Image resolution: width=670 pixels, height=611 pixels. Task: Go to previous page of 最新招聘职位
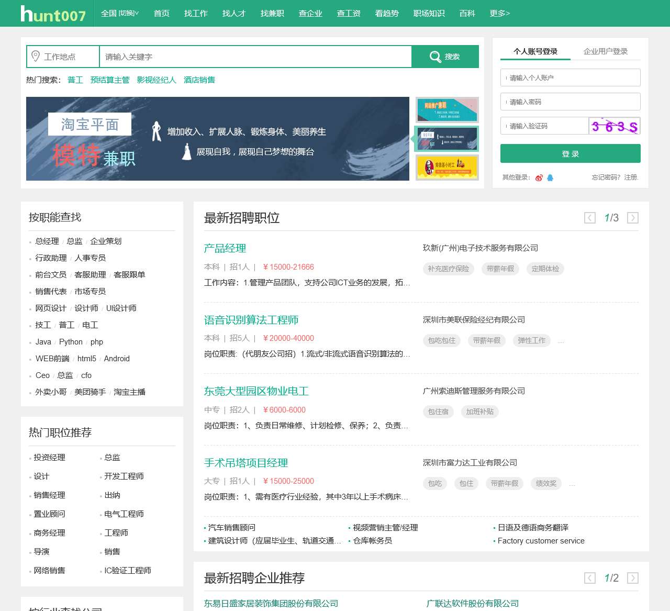tap(590, 218)
